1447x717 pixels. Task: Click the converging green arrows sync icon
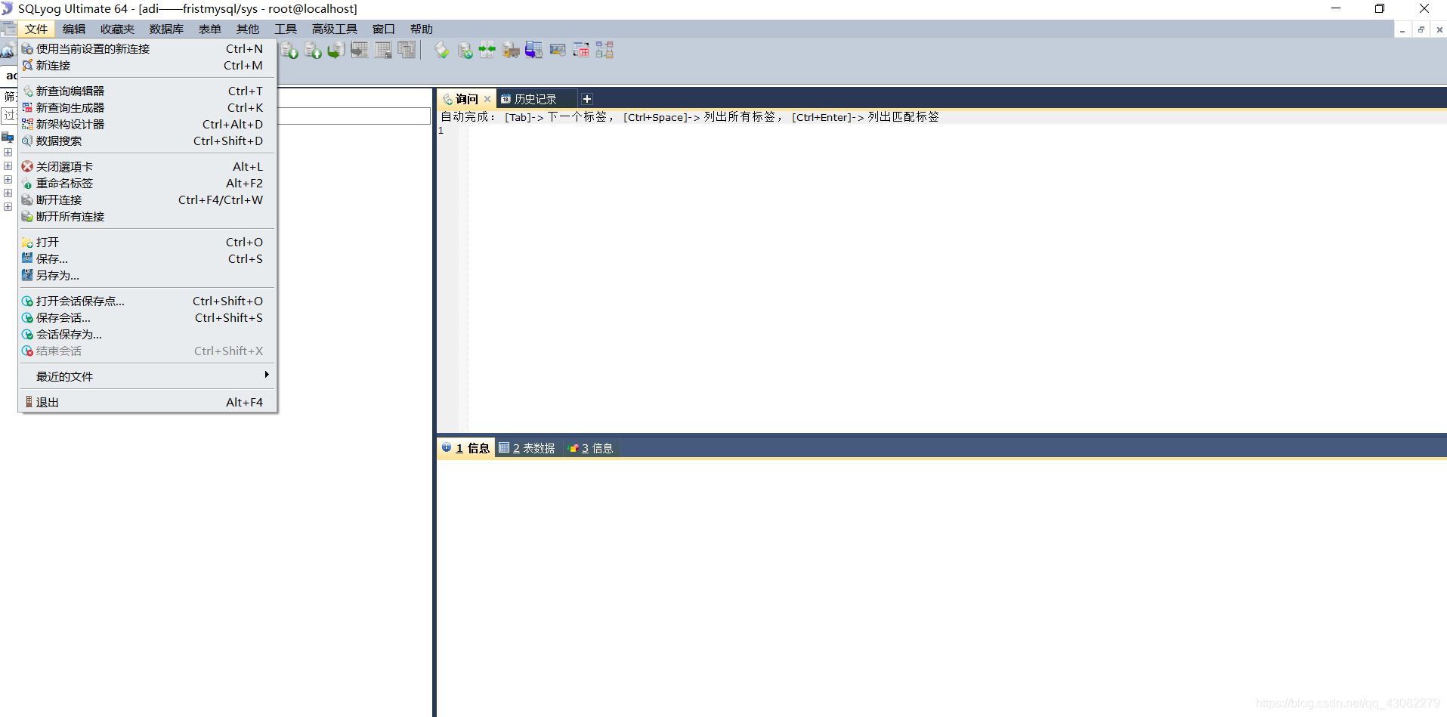(x=487, y=51)
